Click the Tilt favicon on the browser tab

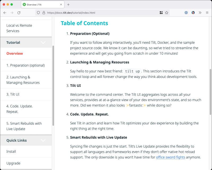(24, 5)
